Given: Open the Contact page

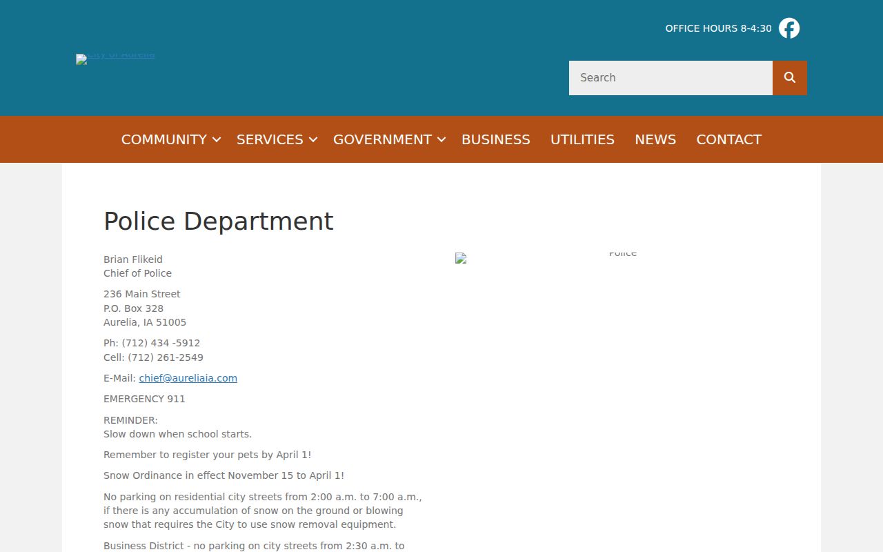Looking at the screenshot, I should point(729,139).
